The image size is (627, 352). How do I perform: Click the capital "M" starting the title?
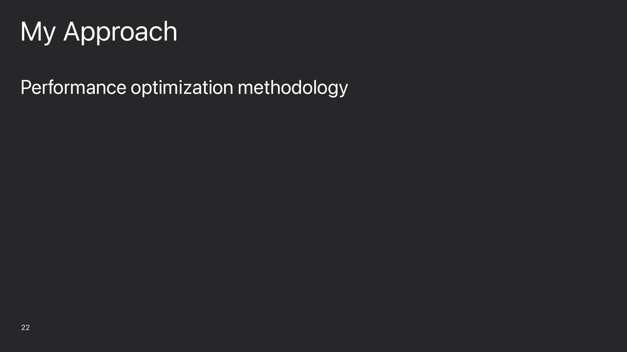(x=31, y=31)
